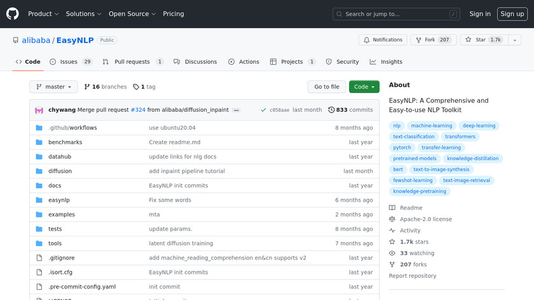Click the Activity pulse icon in About
This screenshot has width=534, height=300.
coord(392,231)
